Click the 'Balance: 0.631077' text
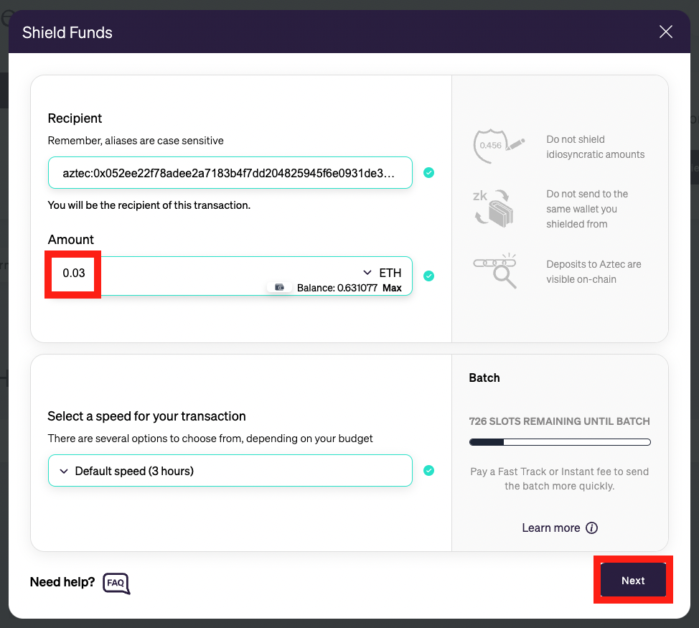Viewport: 699px width, 628px height. click(x=337, y=288)
